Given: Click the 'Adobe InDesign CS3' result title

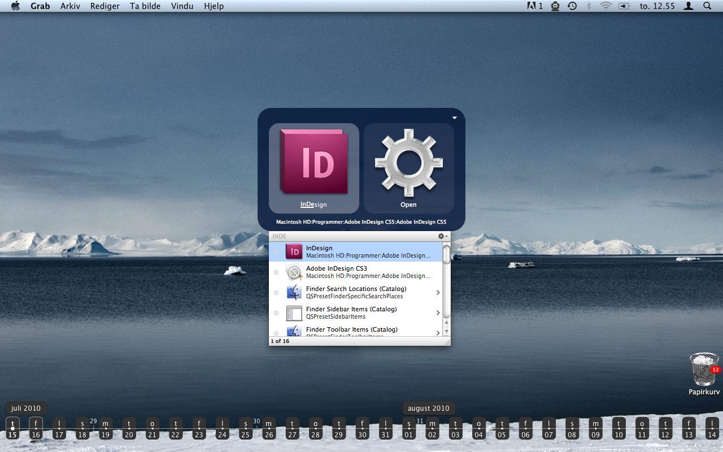Looking at the screenshot, I should [x=337, y=268].
